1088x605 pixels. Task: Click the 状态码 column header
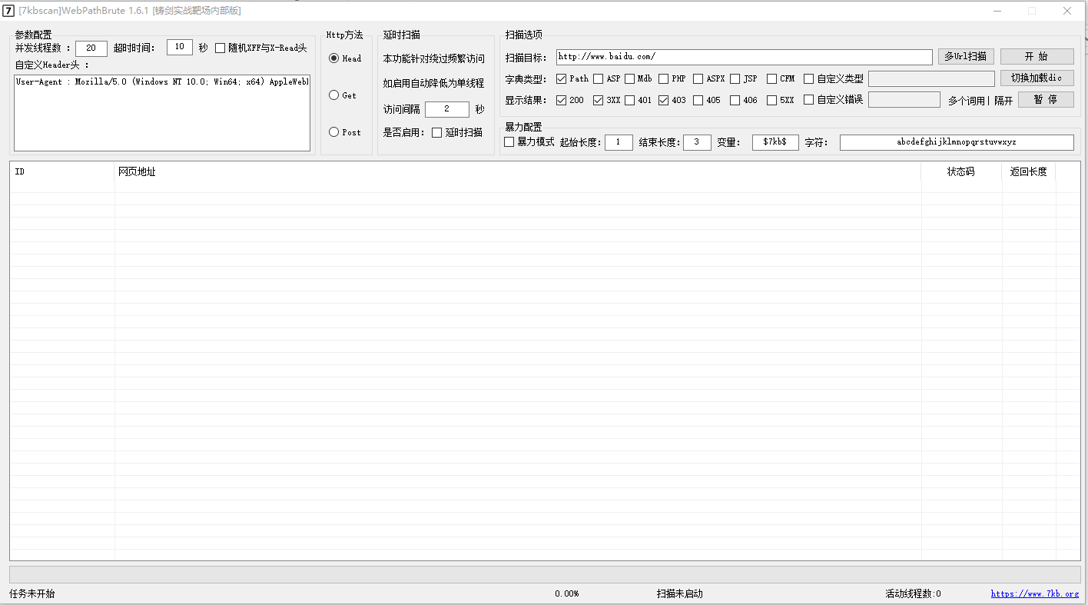coord(961,171)
